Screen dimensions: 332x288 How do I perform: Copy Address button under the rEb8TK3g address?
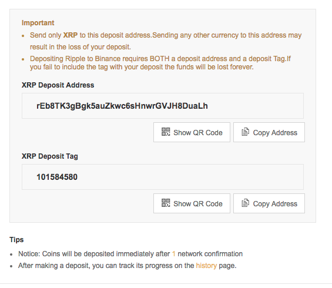tap(269, 132)
